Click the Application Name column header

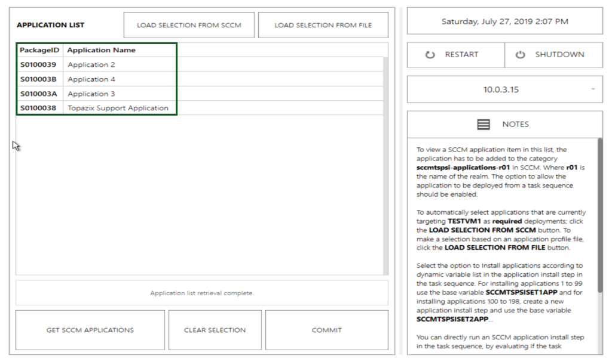[x=101, y=50]
